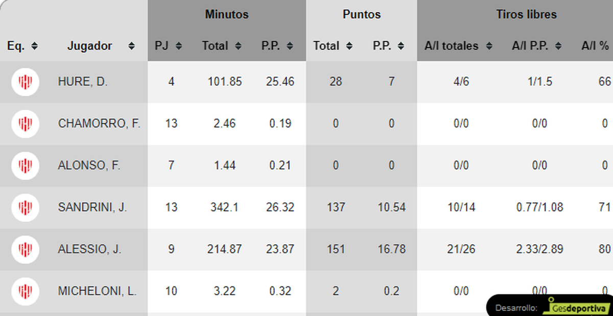
Task: Sort by Puntos P.P. column
Action: (401, 46)
